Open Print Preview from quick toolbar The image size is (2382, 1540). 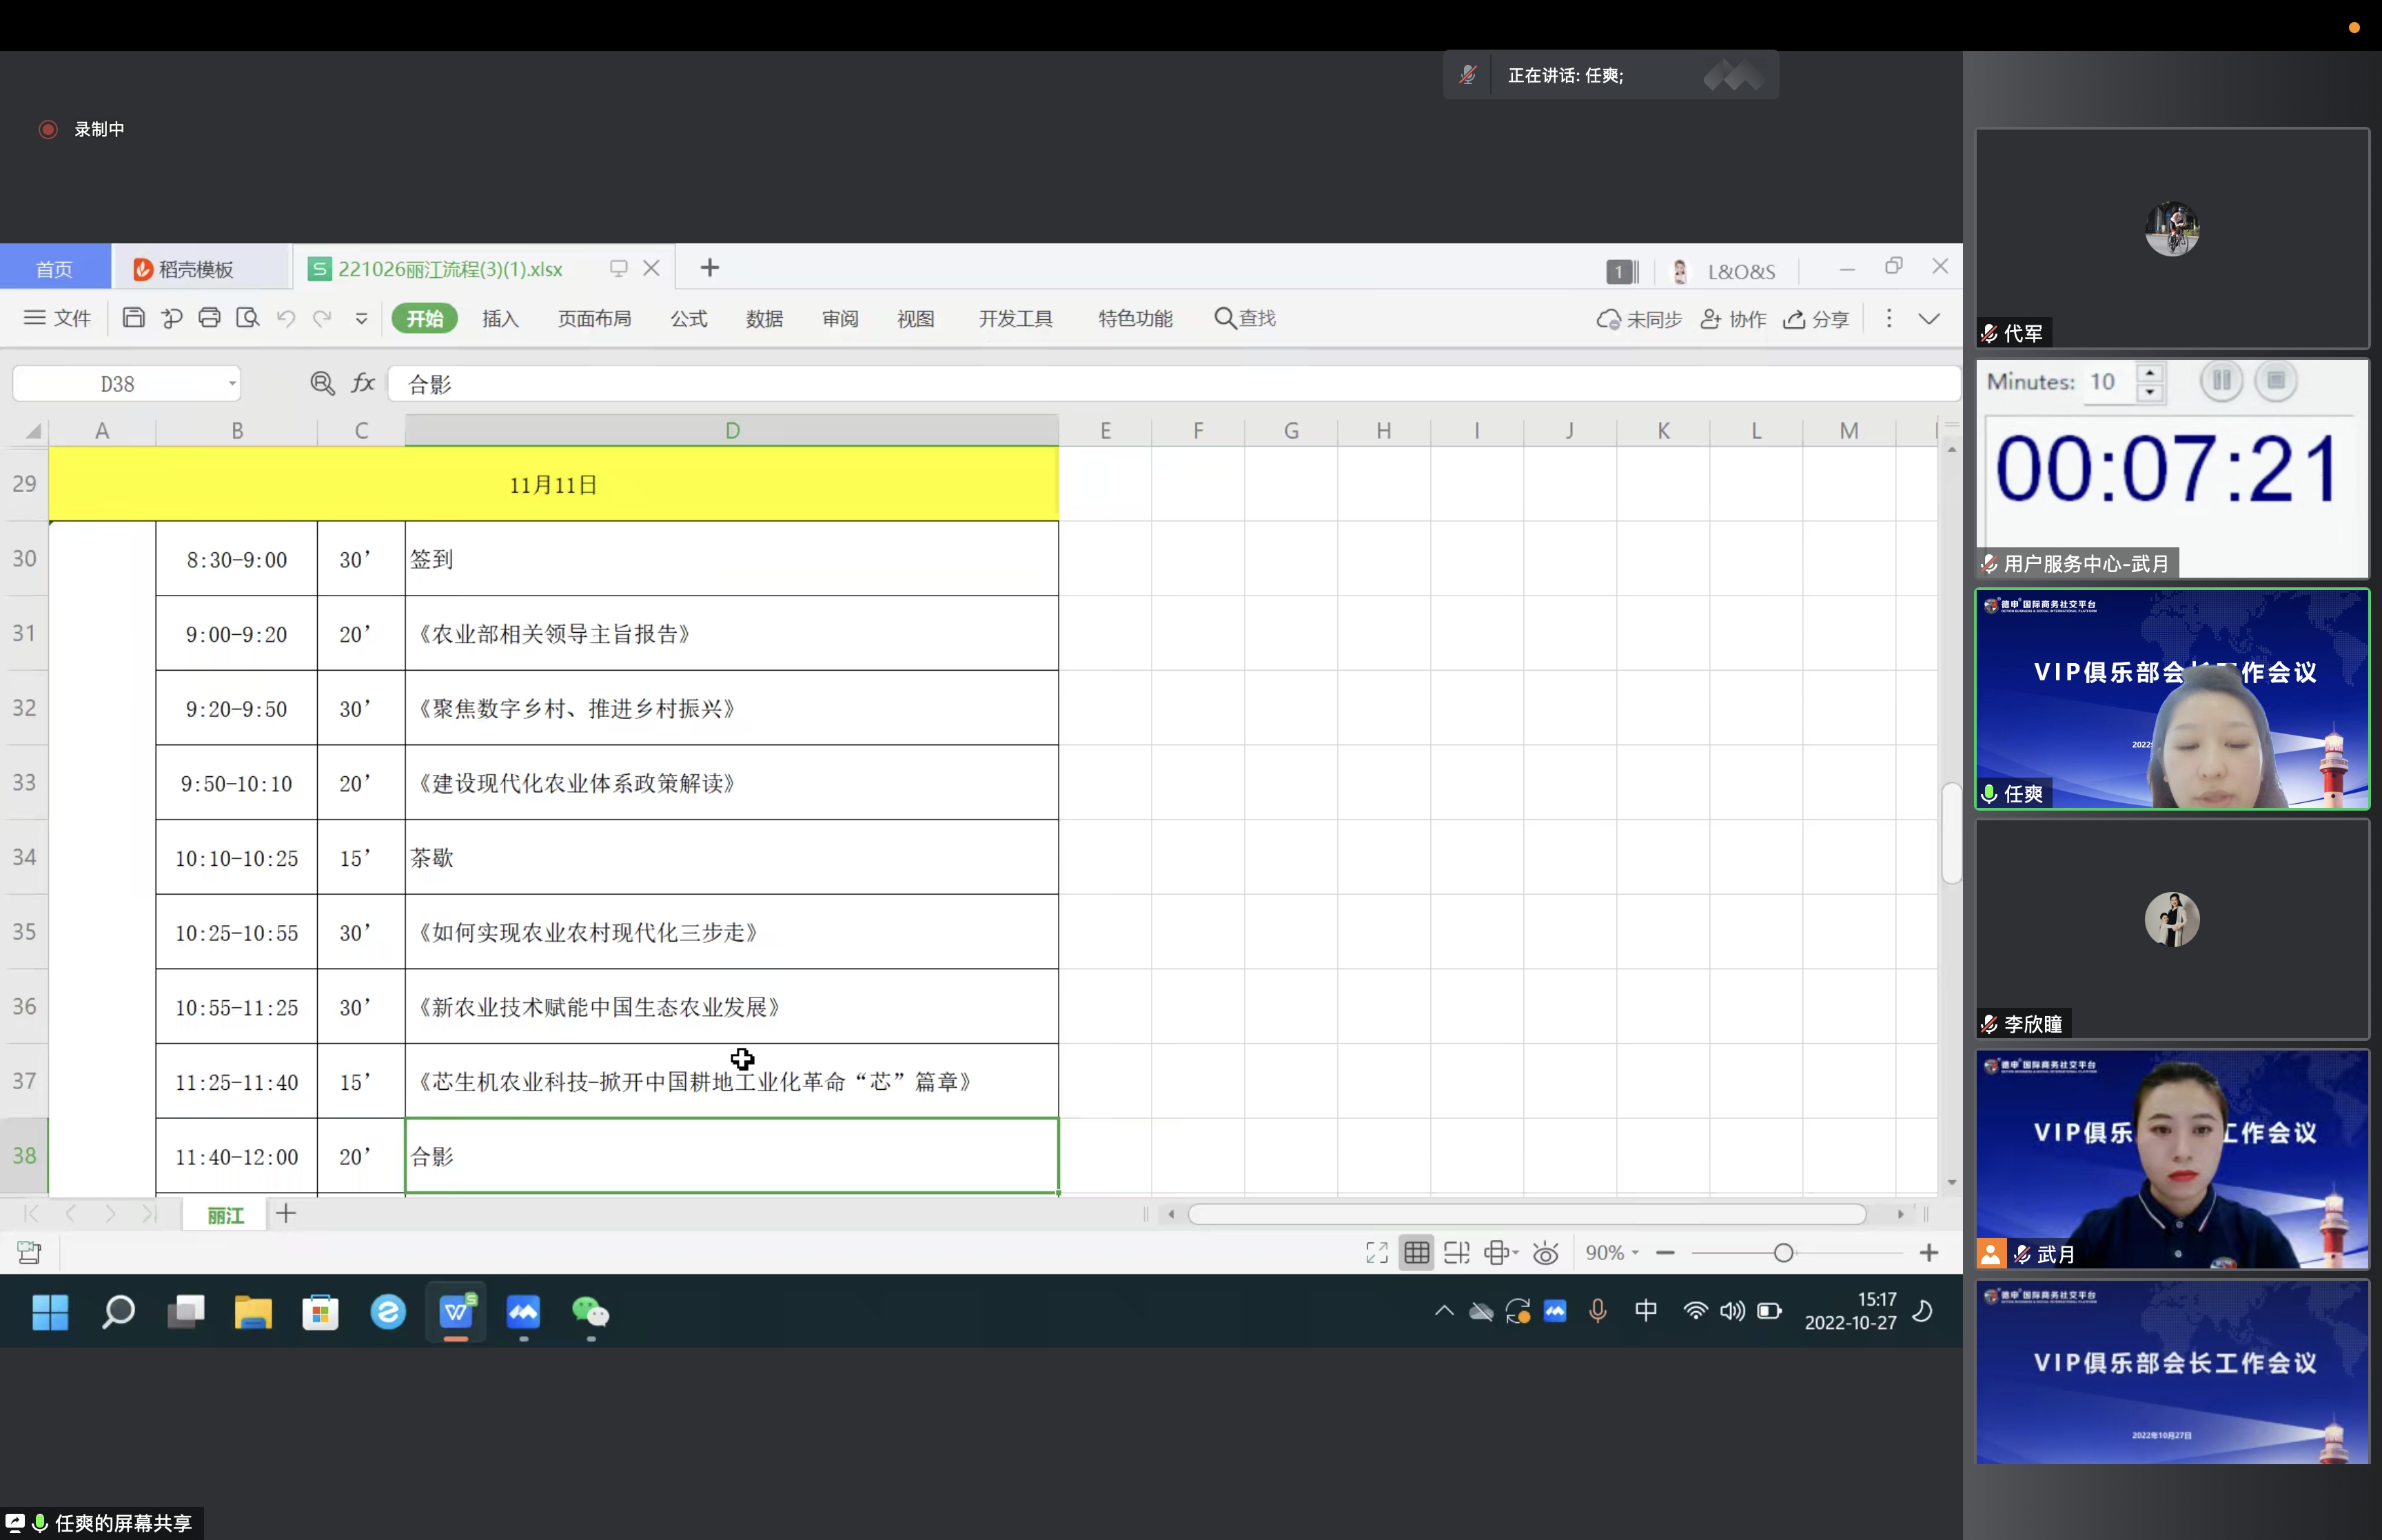[x=247, y=318]
